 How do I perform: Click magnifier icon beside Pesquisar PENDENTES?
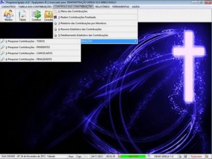click(3, 47)
